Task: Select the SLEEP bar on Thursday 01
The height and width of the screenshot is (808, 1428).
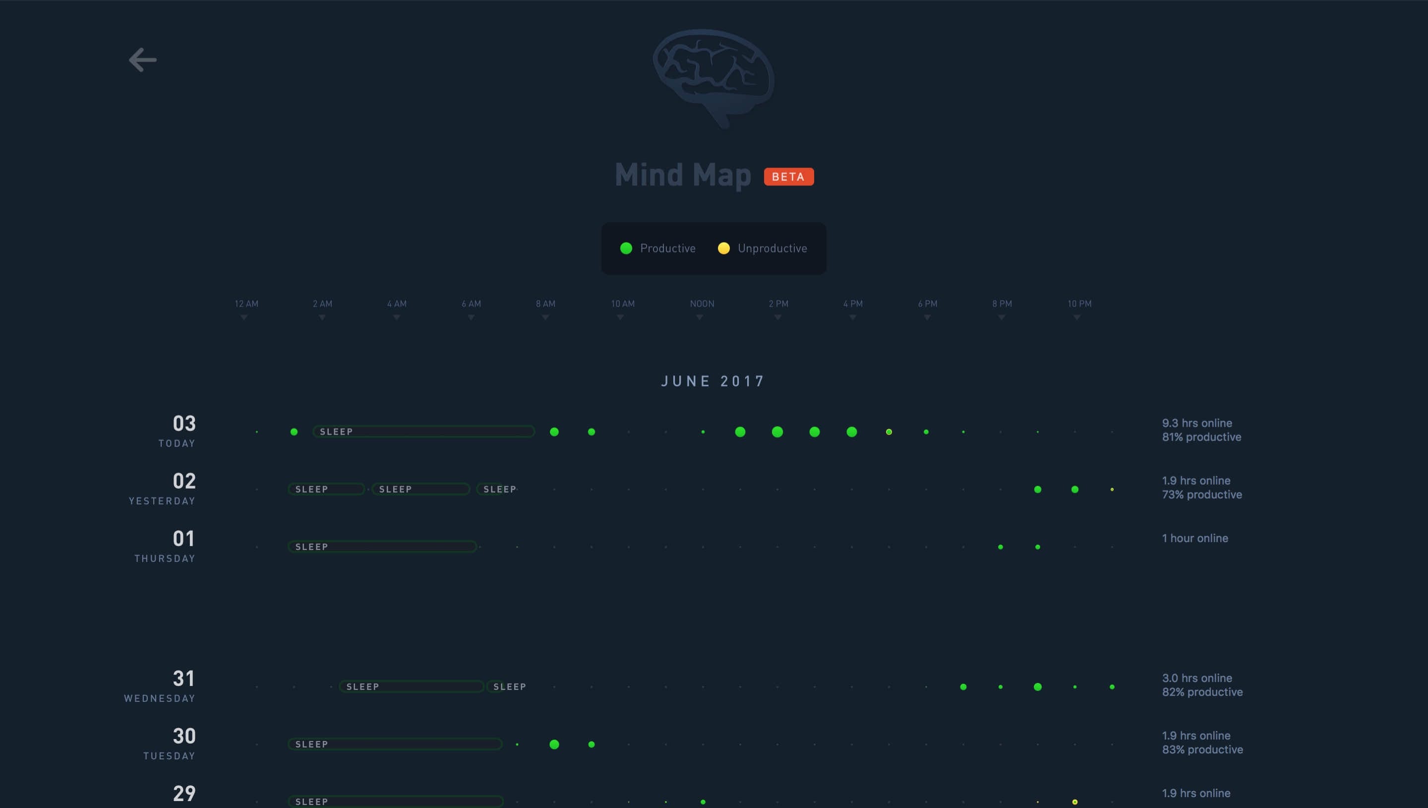Action: pyautogui.click(x=382, y=547)
